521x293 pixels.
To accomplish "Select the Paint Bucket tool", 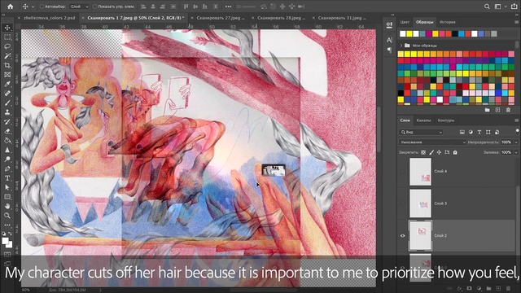I will 7,140.
